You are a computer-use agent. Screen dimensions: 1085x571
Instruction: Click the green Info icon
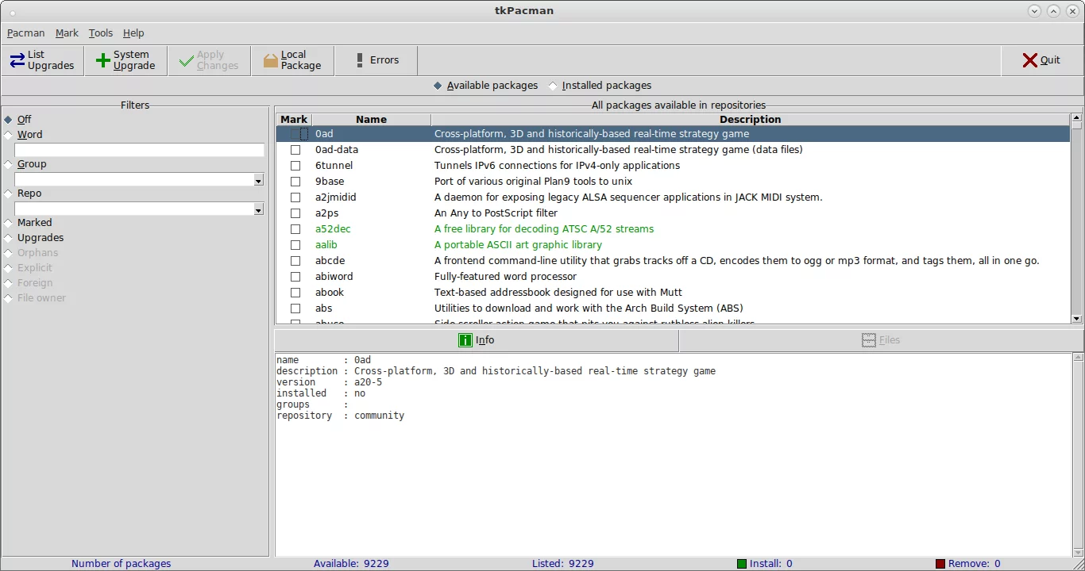[465, 340]
